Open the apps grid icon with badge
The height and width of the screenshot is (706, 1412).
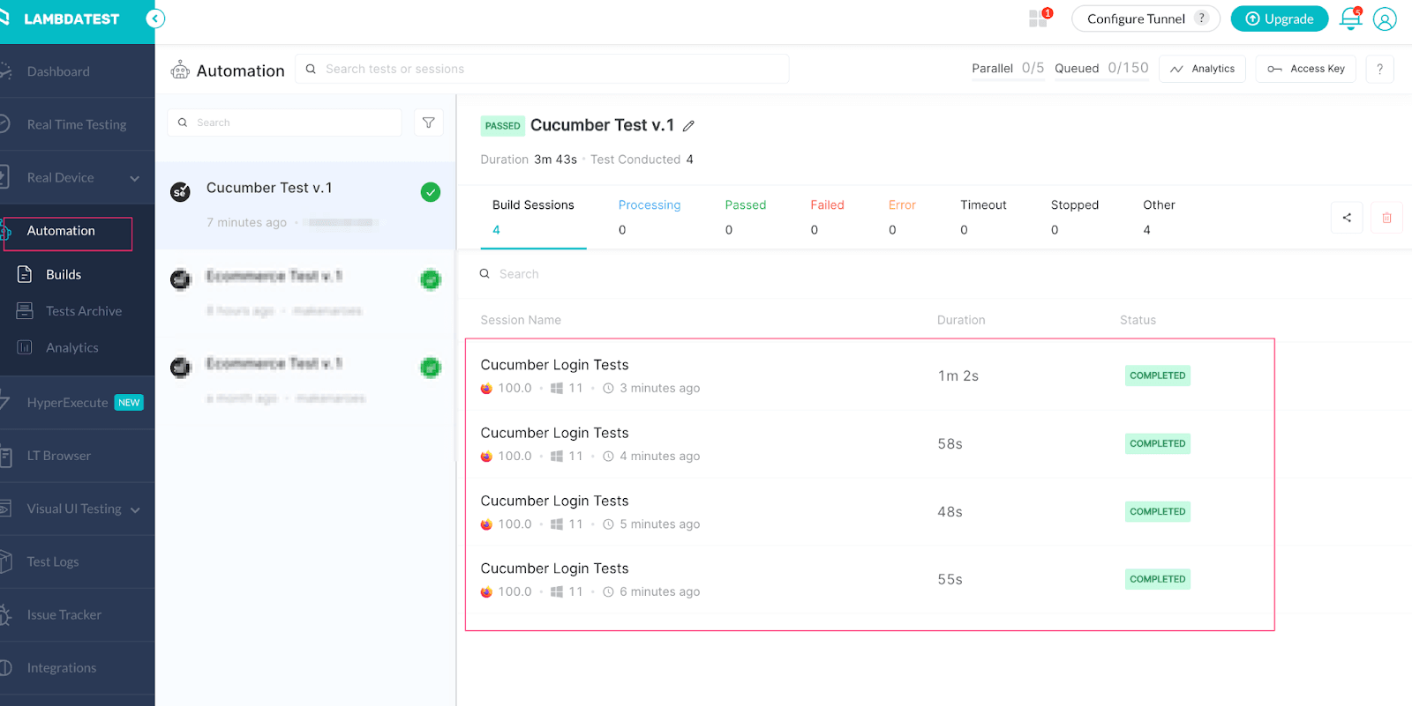(1040, 19)
